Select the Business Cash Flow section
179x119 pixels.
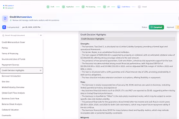pos(10,98)
